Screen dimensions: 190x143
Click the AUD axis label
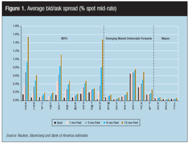(x=158, y=106)
